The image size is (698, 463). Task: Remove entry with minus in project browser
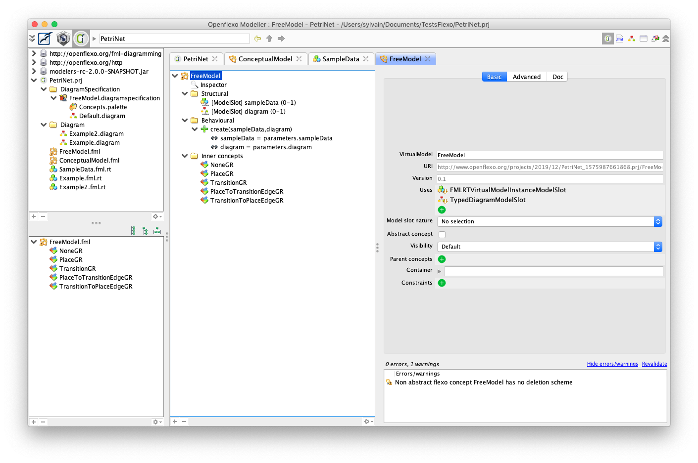pos(43,216)
